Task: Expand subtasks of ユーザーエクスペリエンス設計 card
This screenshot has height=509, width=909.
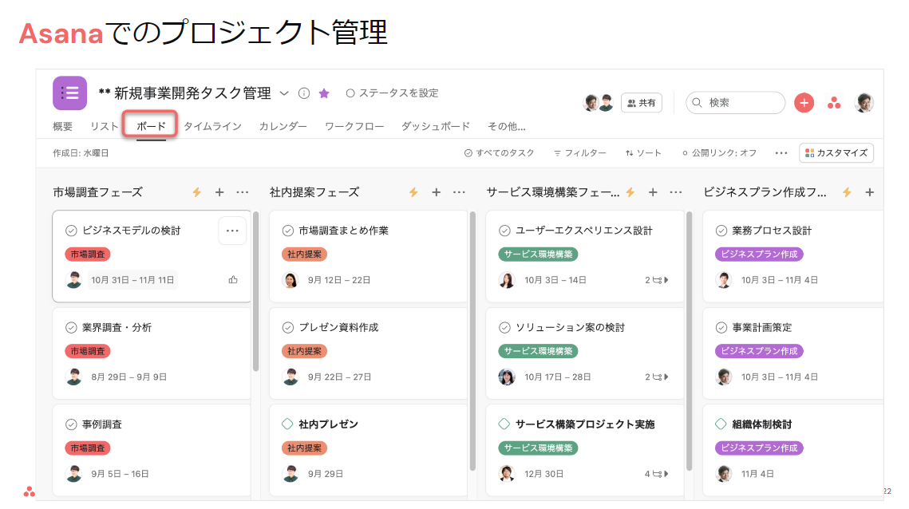Action: [657, 280]
